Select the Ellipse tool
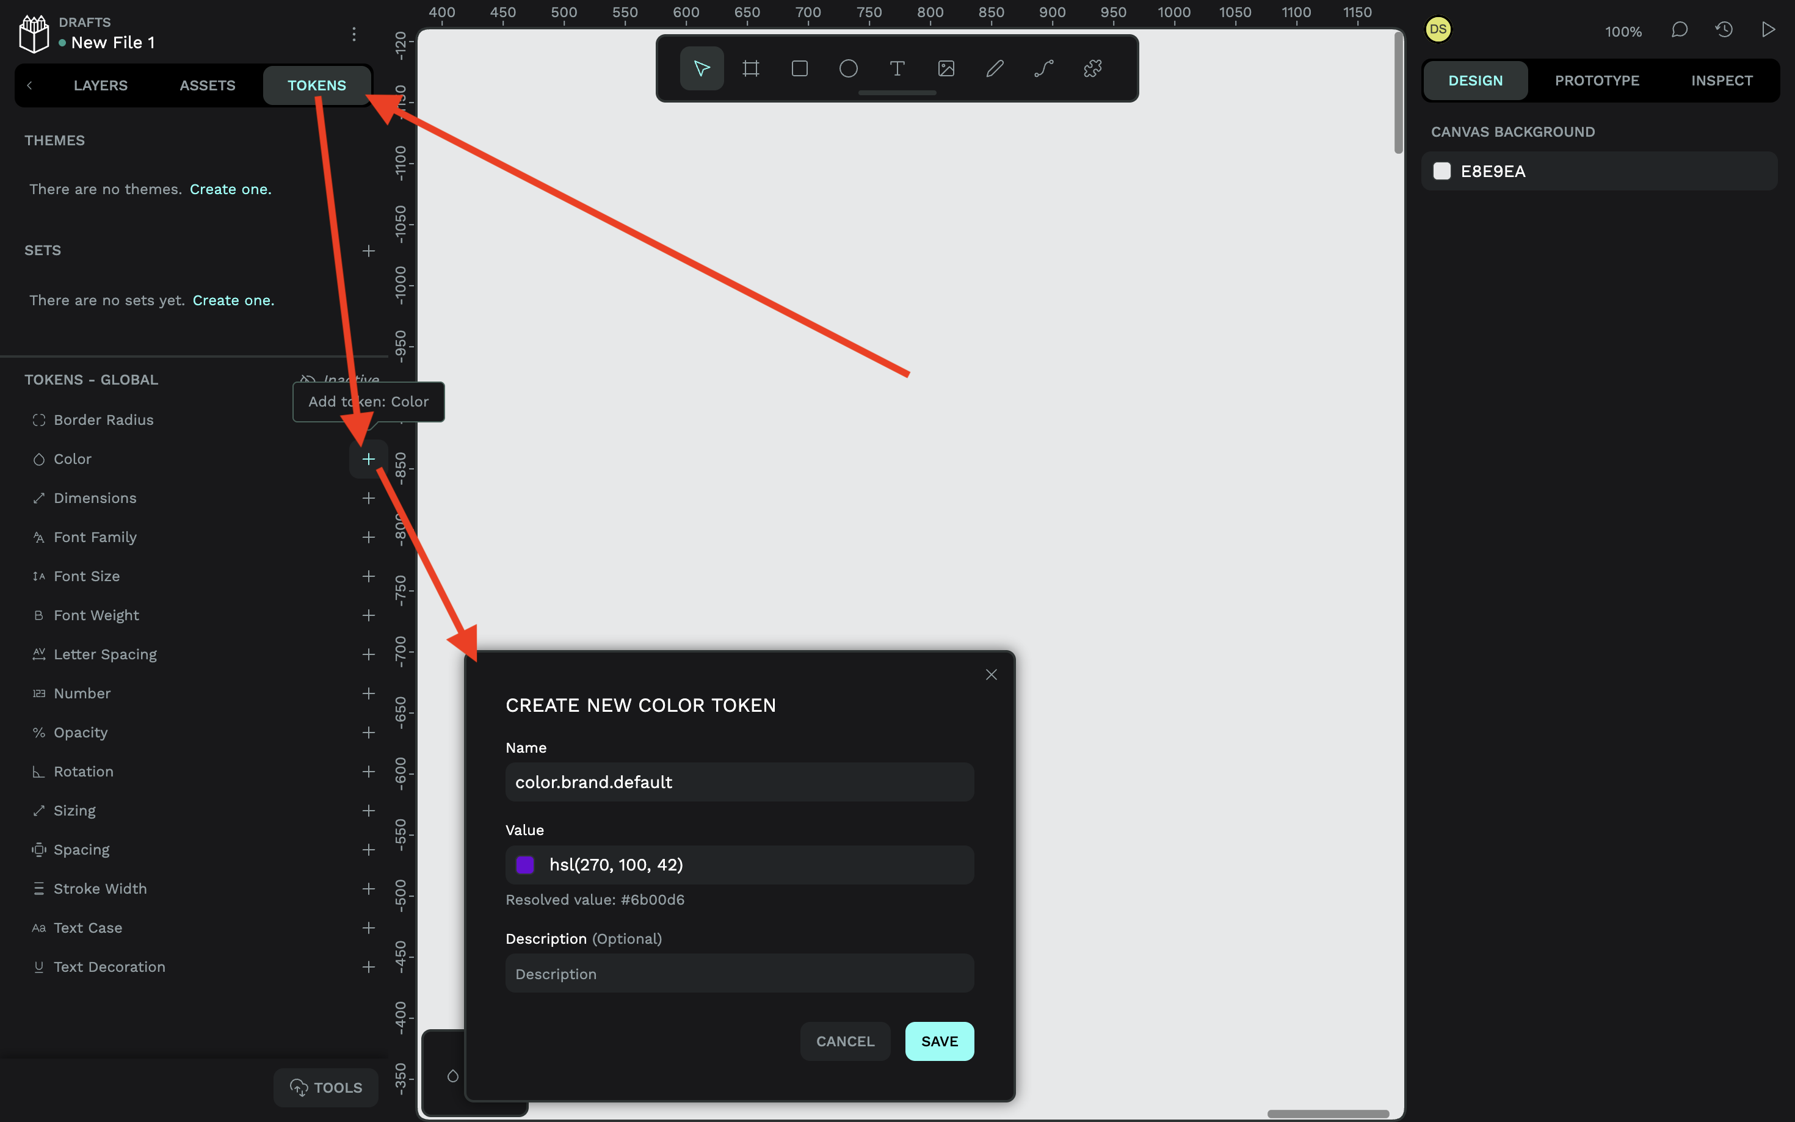 [848, 68]
